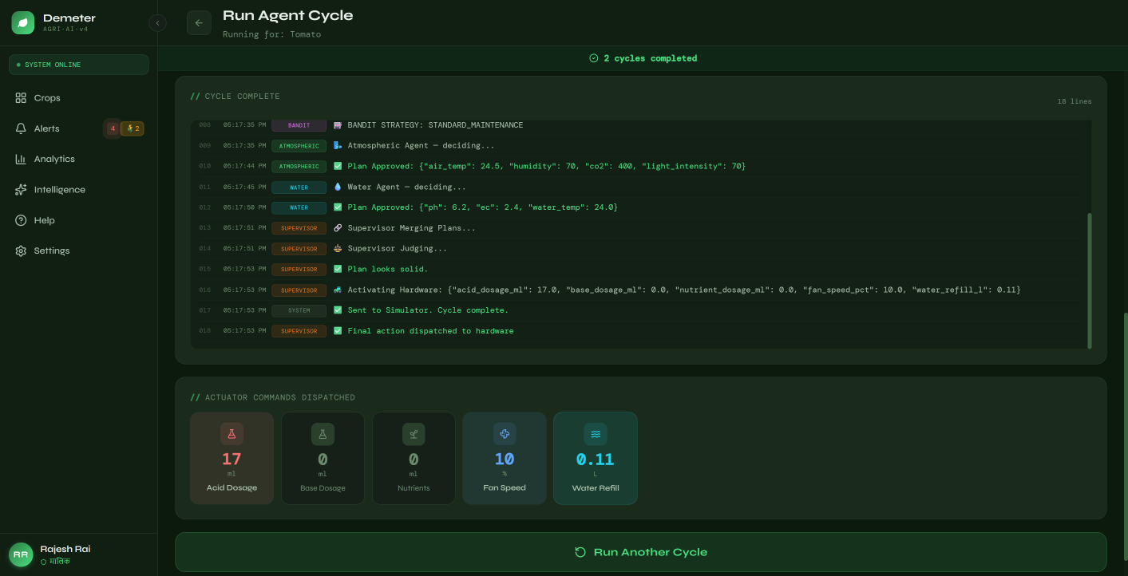Select the Base Dosage flask card
Viewport: 1128px width, 576px height.
click(x=323, y=458)
